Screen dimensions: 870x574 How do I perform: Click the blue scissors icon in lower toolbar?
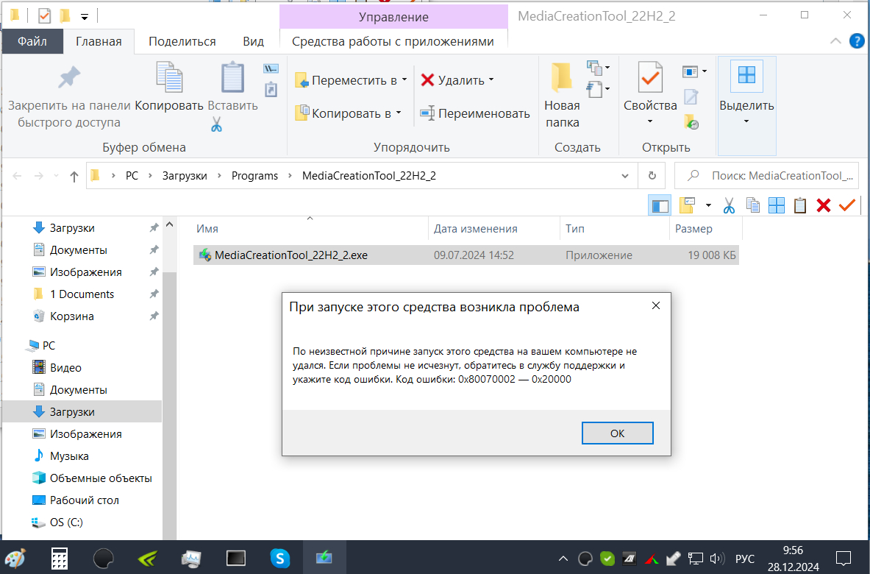729,206
